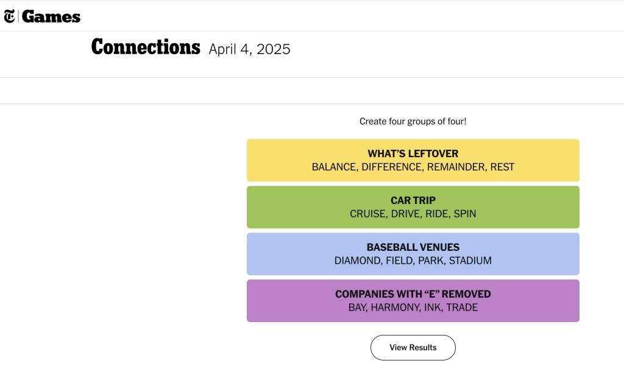Image resolution: width=624 pixels, height=383 pixels.
Task: Click the word DIAMOND in blue group
Action: pos(357,261)
